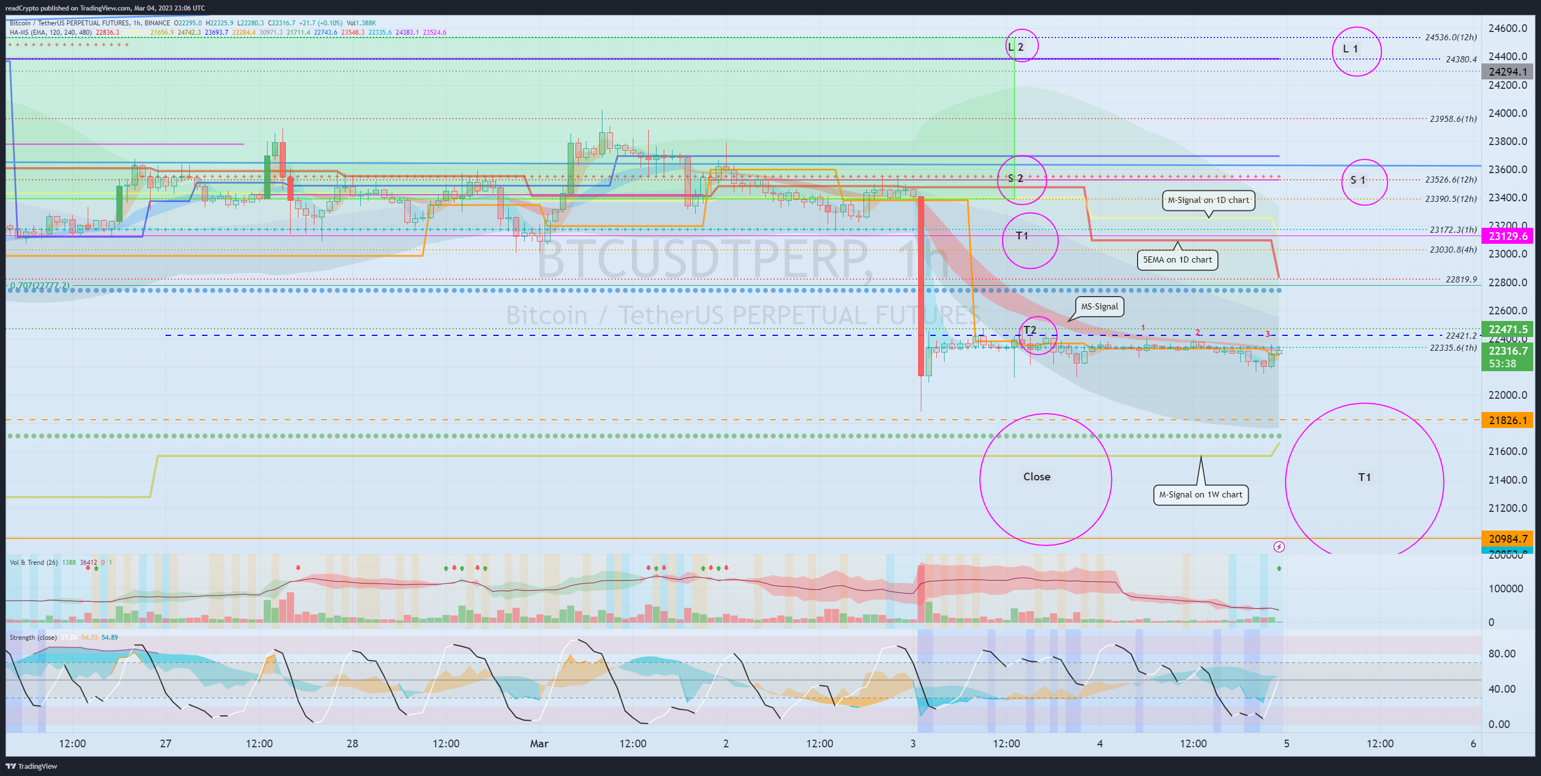1541x776 pixels.
Task: Click the orange 21826.1 price tag
Action: pyautogui.click(x=1507, y=420)
